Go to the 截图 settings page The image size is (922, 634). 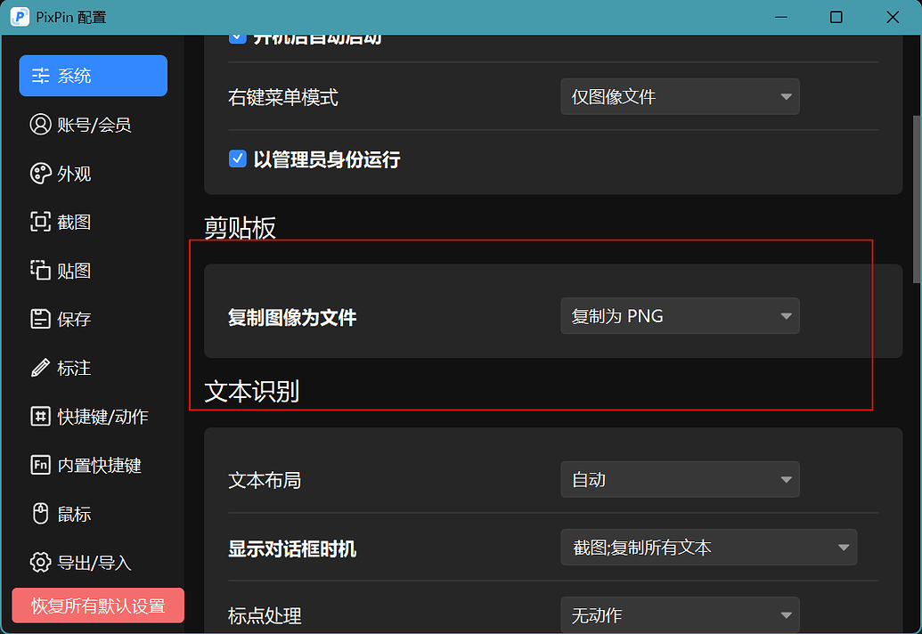click(x=93, y=222)
